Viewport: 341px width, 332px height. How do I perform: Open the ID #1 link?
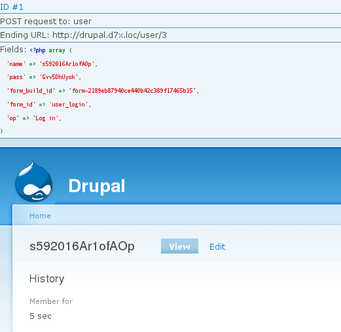point(12,7)
